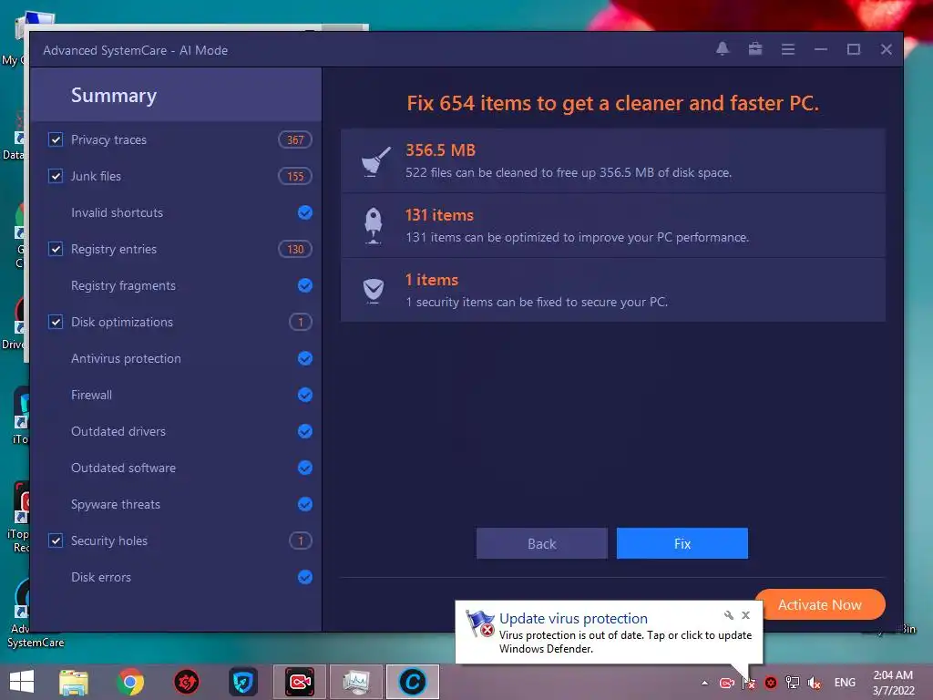This screenshot has width=933, height=700.
Task: Click the Back button
Action: tap(541, 543)
